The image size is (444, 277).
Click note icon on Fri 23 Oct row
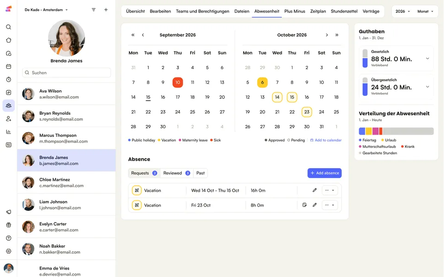point(304,205)
